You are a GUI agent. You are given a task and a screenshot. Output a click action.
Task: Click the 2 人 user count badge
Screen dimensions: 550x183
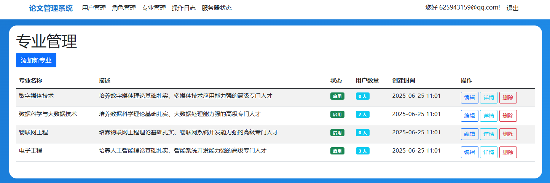363,115
